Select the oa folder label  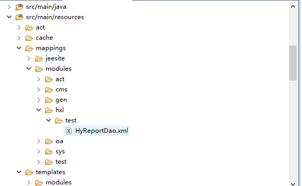(x=59, y=142)
